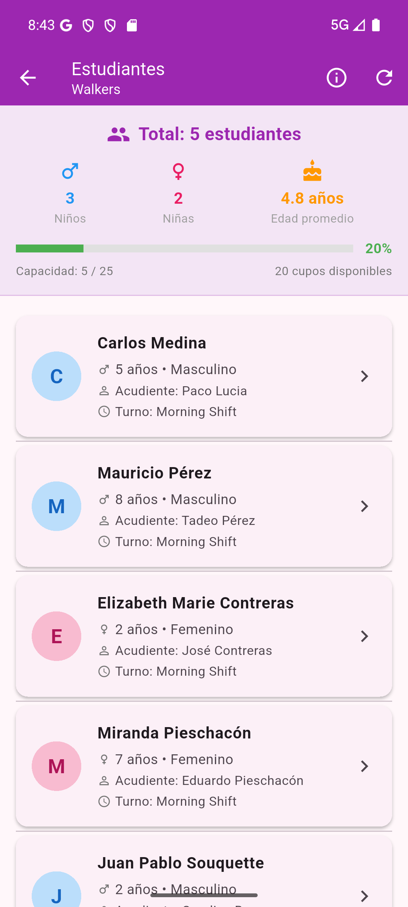Tap the back arrow in the header

(28, 78)
